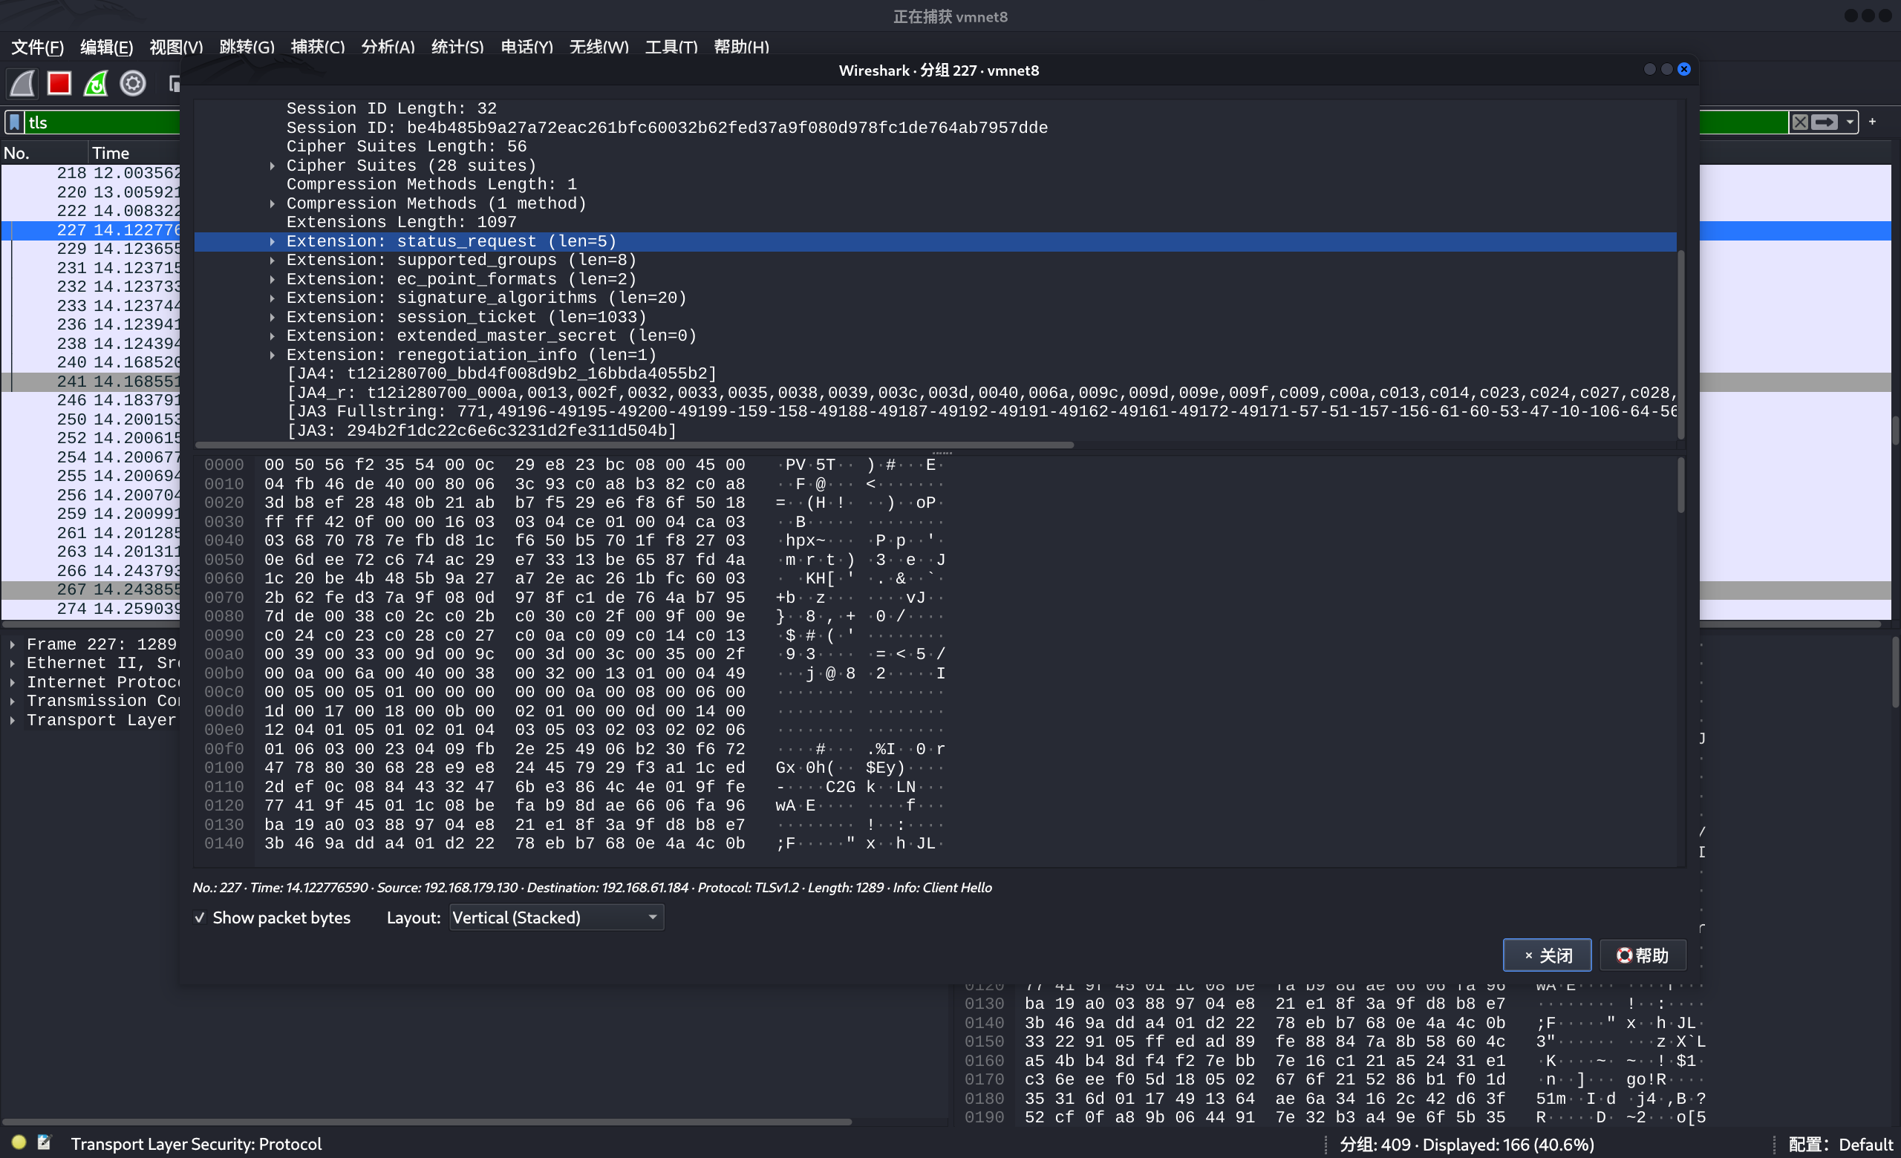1901x1158 pixels.
Task: Click the expert information circle in status bar
Action: [x=19, y=1142]
